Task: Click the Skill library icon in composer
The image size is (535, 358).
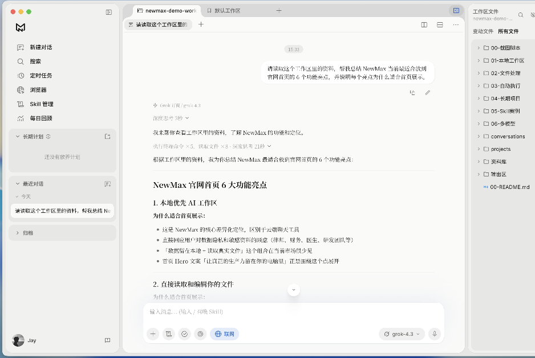Action: [x=169, y=334]
